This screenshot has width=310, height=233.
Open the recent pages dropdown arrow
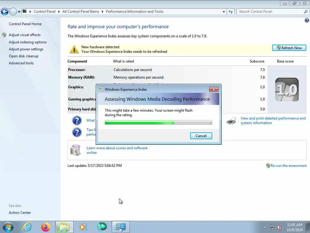point(19,12)
